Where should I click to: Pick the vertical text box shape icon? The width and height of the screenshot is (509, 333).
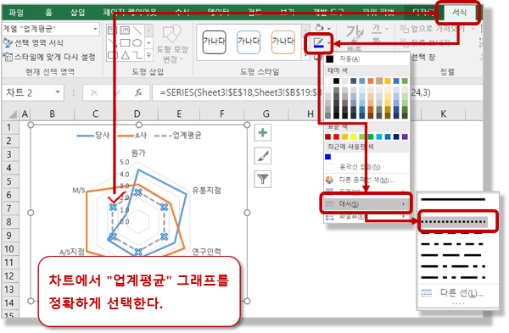point(125,31)
